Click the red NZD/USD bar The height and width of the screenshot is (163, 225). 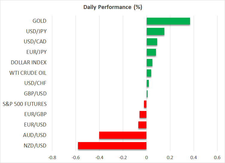(112, 146)
